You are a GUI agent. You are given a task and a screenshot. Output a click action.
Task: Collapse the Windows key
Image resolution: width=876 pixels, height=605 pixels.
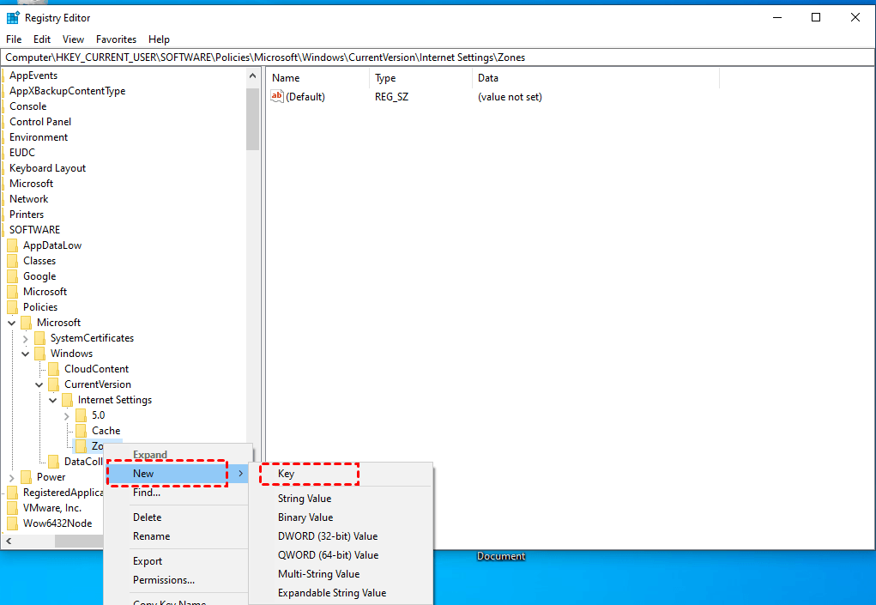click(25, 354)
